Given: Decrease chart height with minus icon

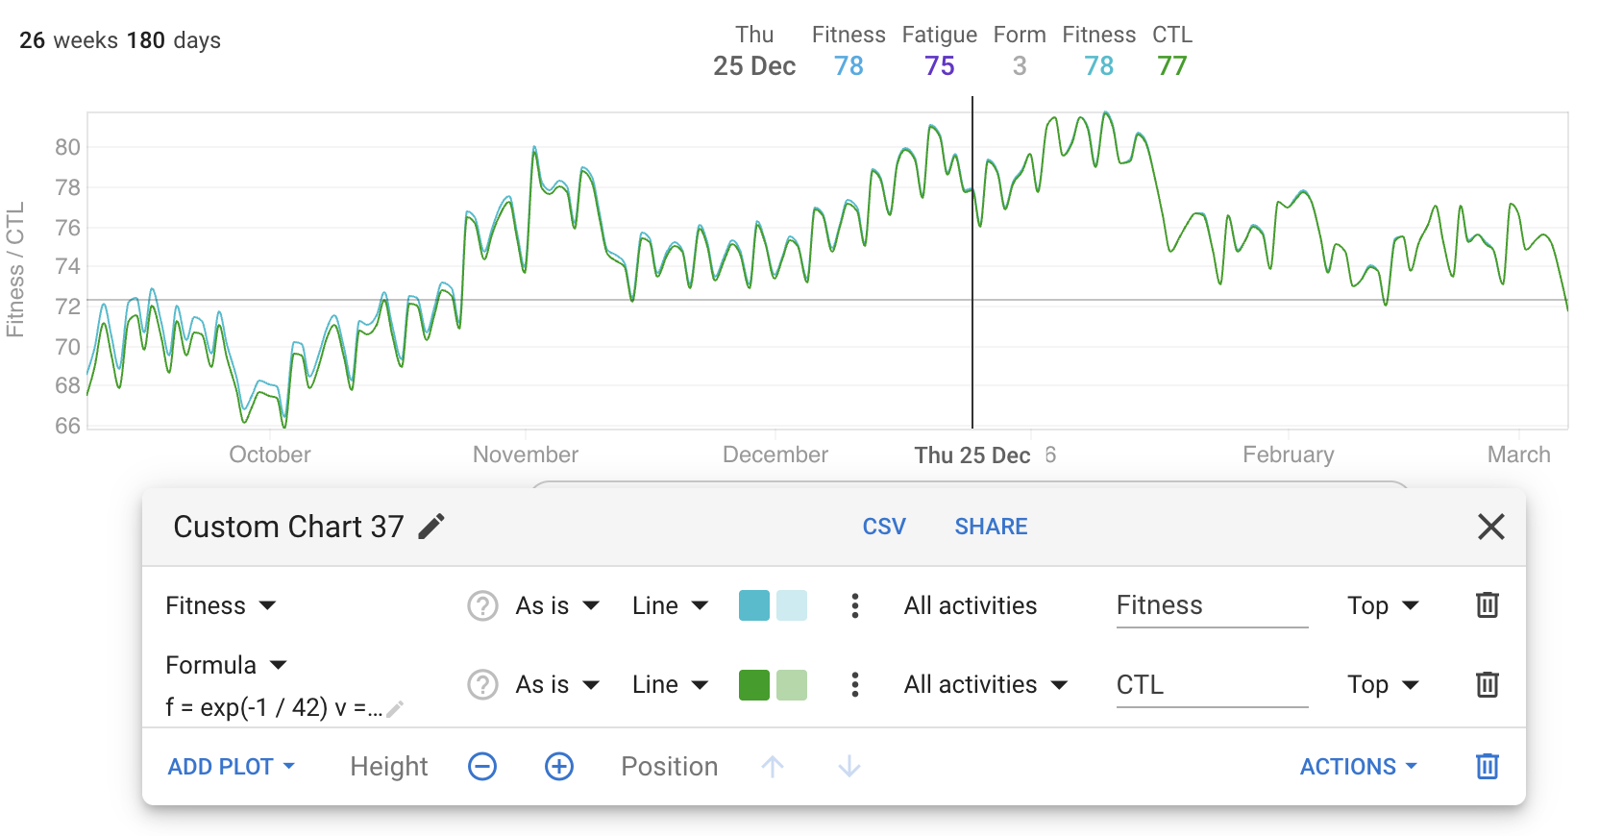Looking at the screenshot, I should point(482,766).
